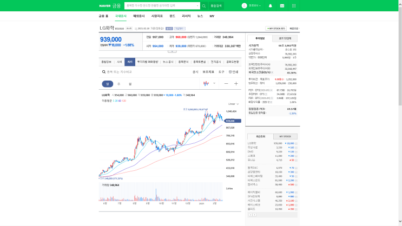Click the MY STOCK 추가 button
The height and width of the screenshot is (226, 402).
tap(276, 29)
